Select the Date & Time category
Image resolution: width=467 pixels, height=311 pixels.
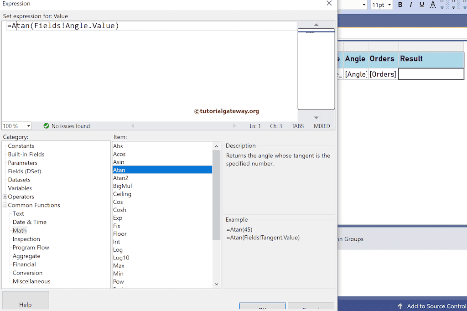coord(29,222)
